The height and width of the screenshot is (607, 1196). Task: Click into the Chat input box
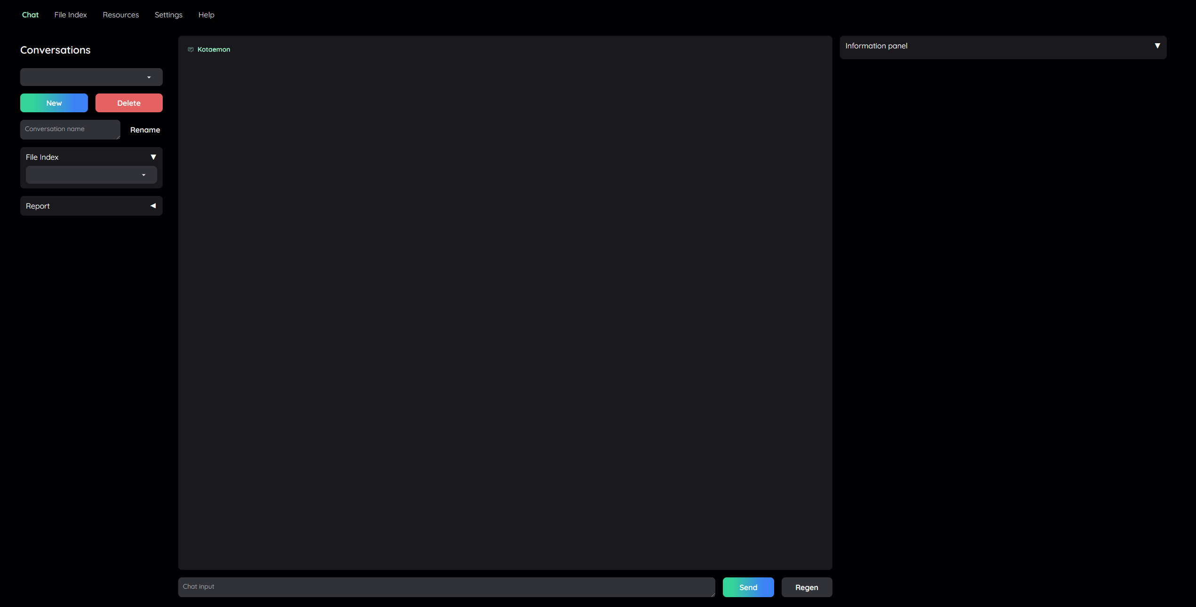pos(446,587)
